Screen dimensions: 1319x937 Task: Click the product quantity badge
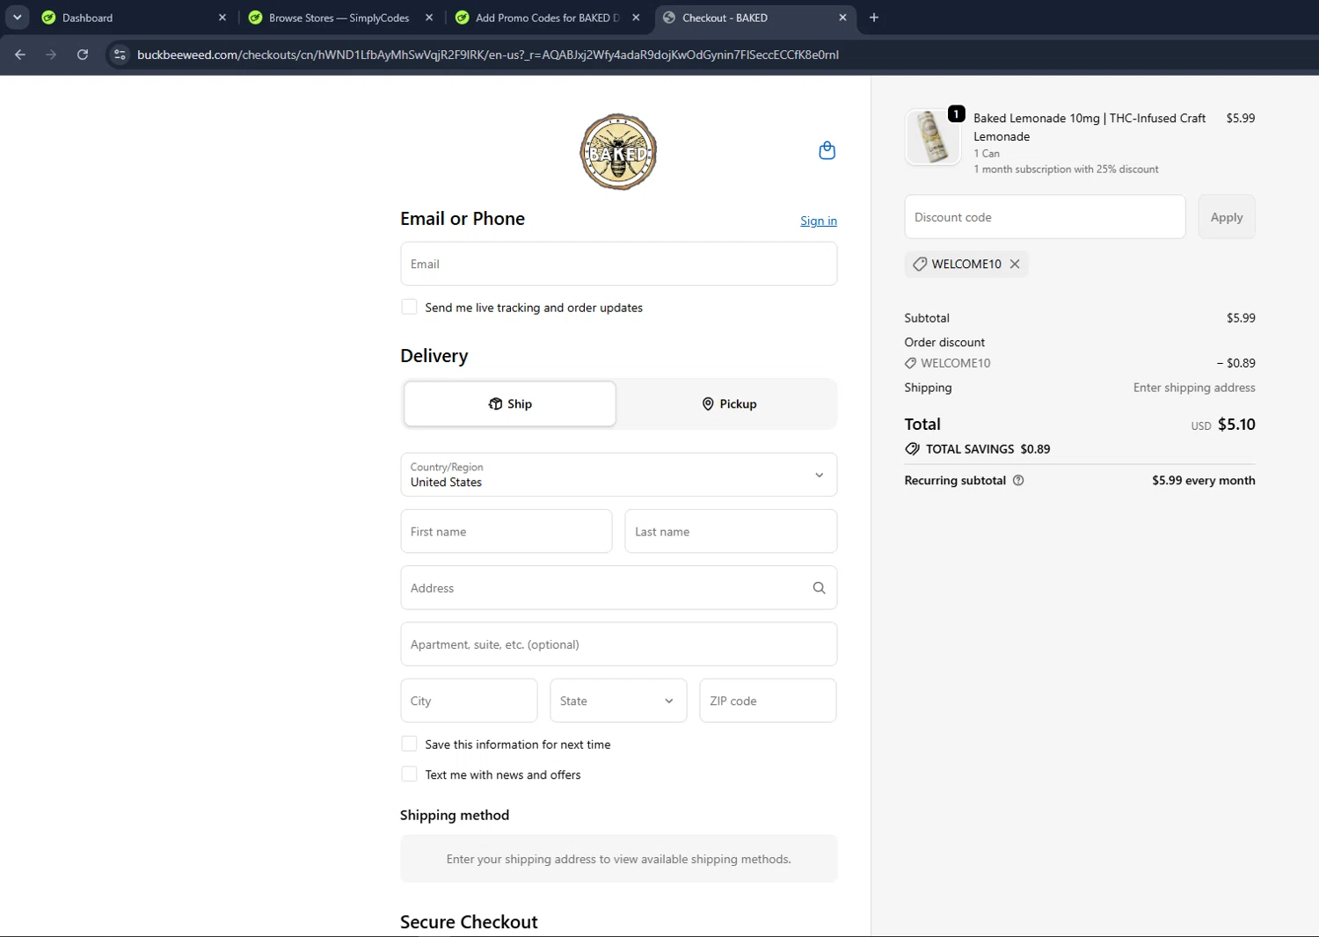point(956,114)
